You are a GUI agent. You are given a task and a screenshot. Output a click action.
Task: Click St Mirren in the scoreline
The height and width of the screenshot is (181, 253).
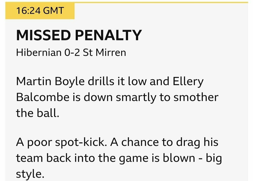coord(104,53)
